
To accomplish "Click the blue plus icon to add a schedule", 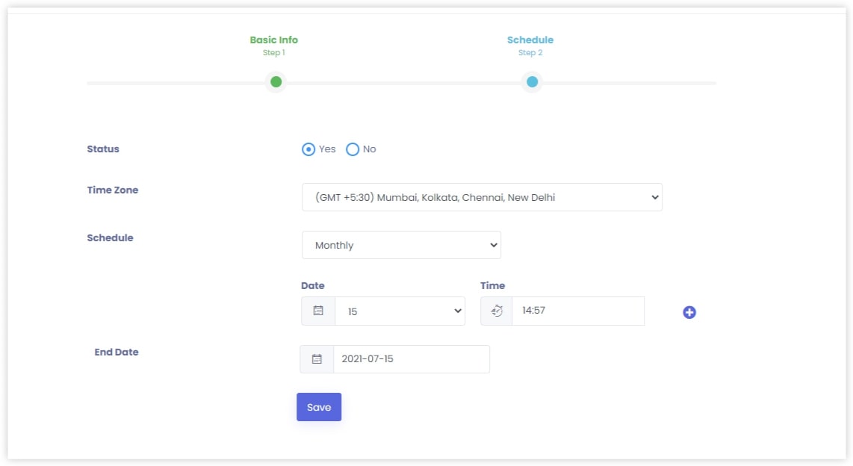I will point(688,311).
